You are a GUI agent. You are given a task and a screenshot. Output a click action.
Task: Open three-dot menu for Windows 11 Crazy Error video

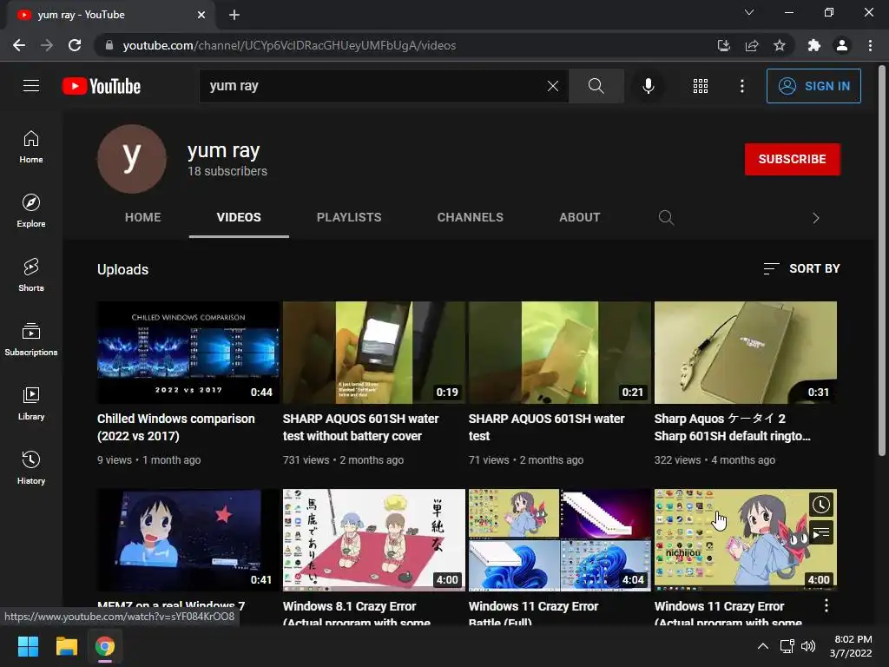click(826, 605)
